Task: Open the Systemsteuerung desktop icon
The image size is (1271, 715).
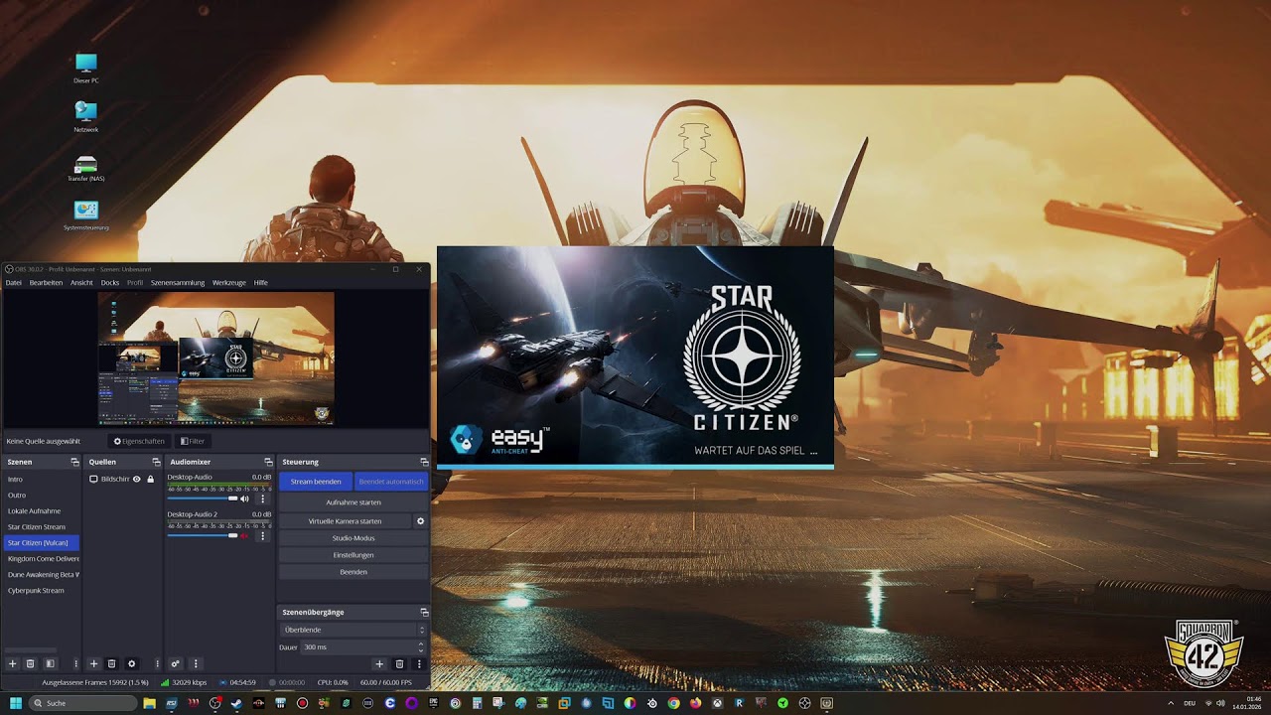Action: (x=86, y=215)
